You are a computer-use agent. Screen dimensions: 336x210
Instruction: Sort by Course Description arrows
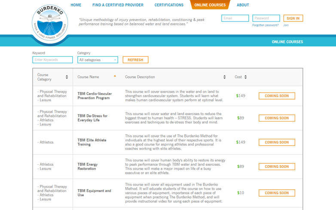[x=224, y=77]
